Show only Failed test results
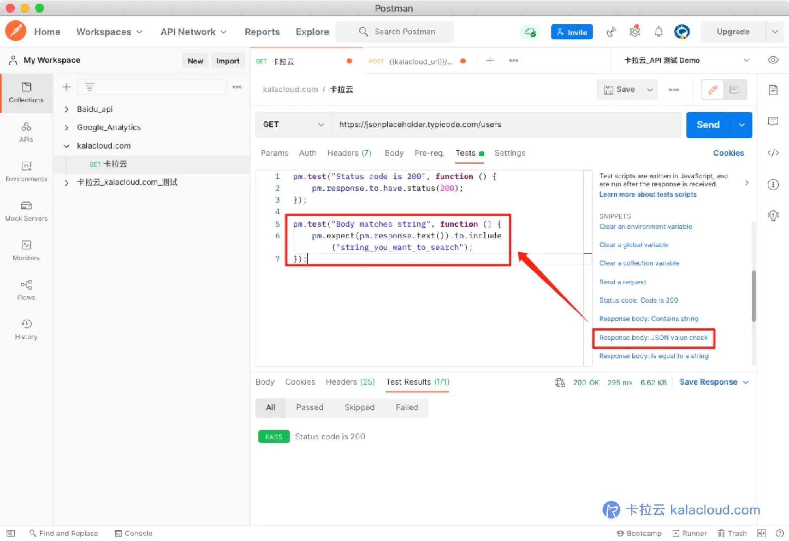Viewport: 789px width, 541px height. click(407, 407)
